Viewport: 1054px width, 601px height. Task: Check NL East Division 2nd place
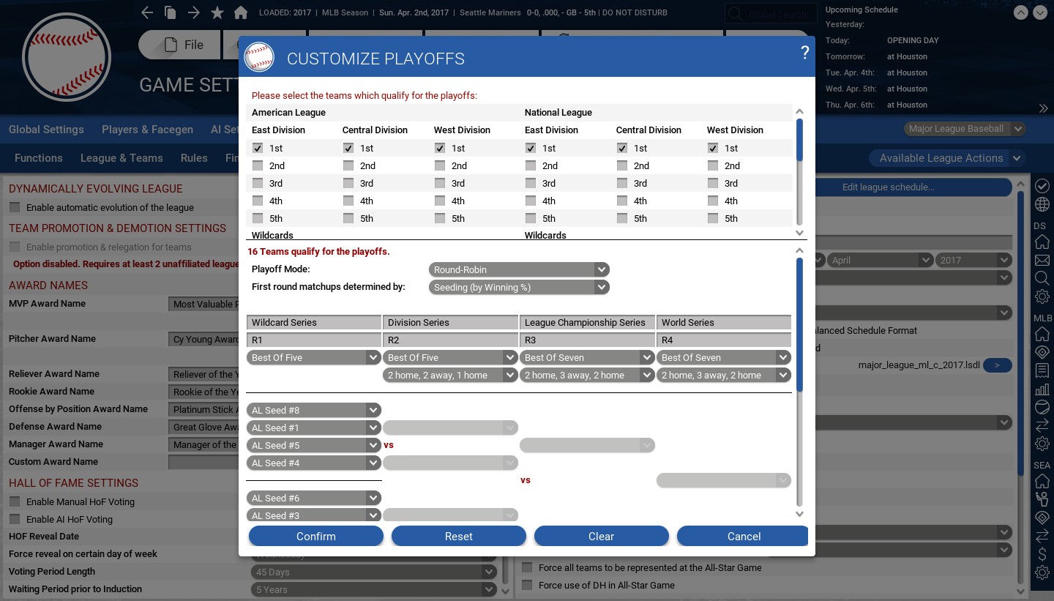tap(531, 165)
